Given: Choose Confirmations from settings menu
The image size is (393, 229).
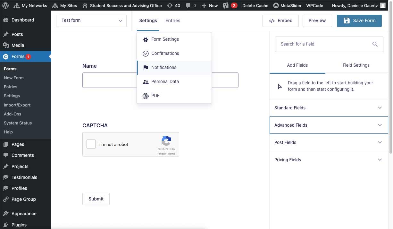Looking at the screenshot, I should click(174, 53).
